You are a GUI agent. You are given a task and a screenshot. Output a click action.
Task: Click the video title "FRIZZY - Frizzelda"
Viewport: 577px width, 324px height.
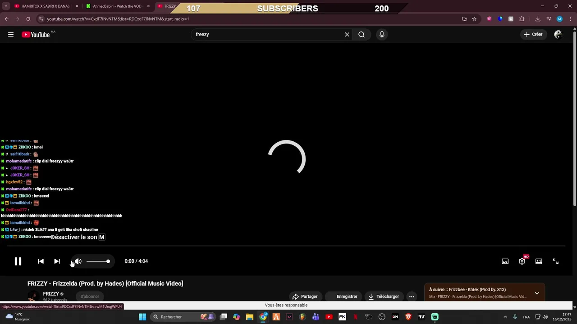105,283
